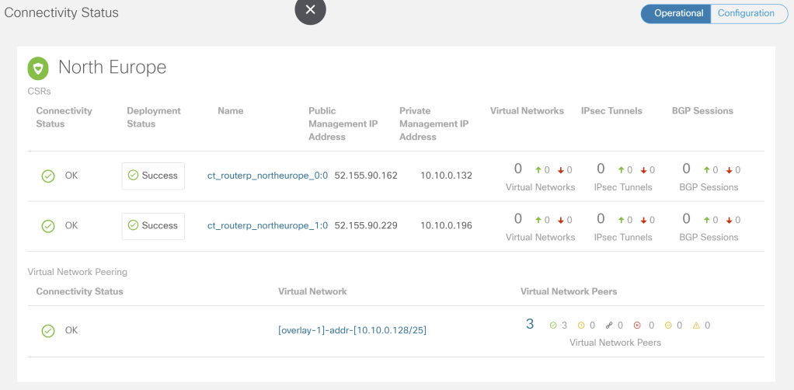Click Success deployment status for second CSR
The height and width of the screenshot is (390, 794).
(153, 226)
